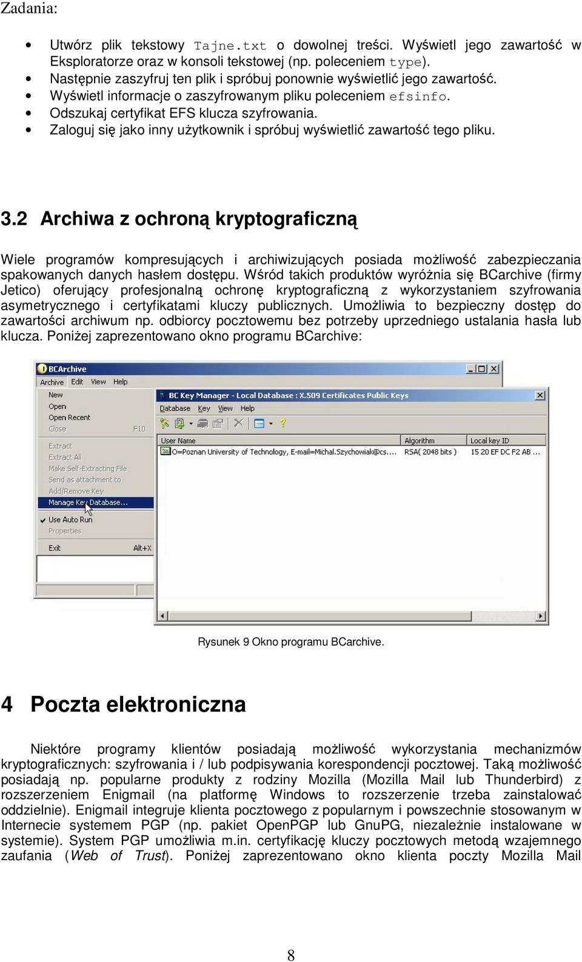Open the dropdown arrow next to the view mode icon
582x962 pixels.
pos(271,424)
